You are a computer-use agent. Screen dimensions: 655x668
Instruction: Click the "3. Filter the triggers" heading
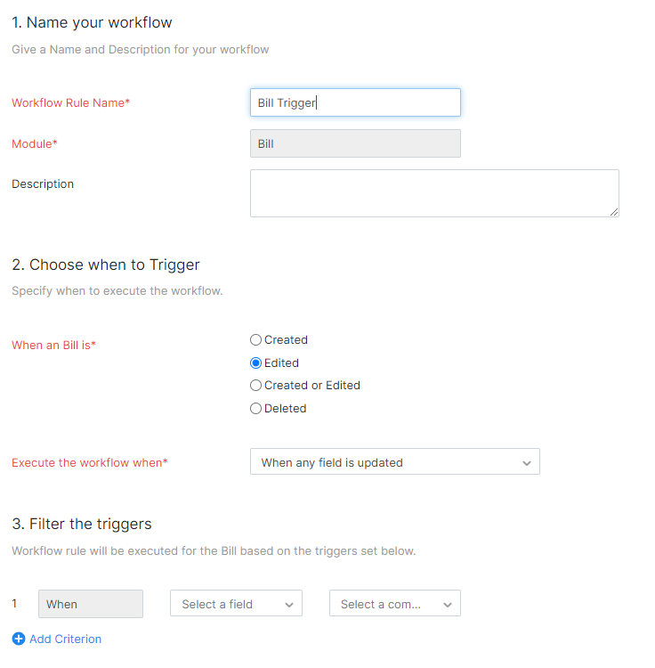click(x=82, y=524)
